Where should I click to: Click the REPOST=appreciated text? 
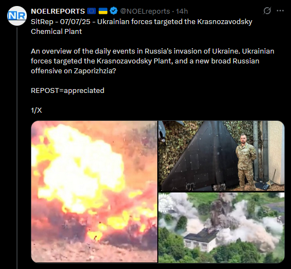(67, 91)
